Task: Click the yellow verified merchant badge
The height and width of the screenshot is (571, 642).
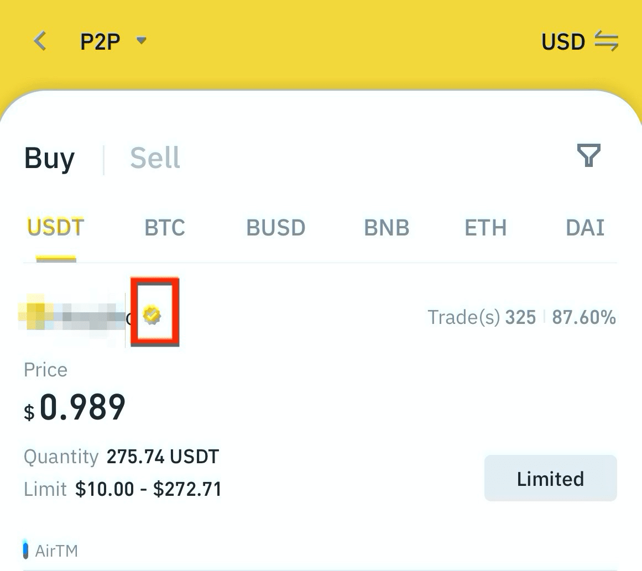Action: click(152, 315)
